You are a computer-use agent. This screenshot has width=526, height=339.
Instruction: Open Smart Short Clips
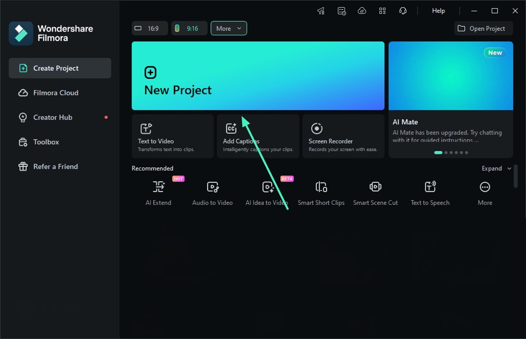tap(321, 192)
